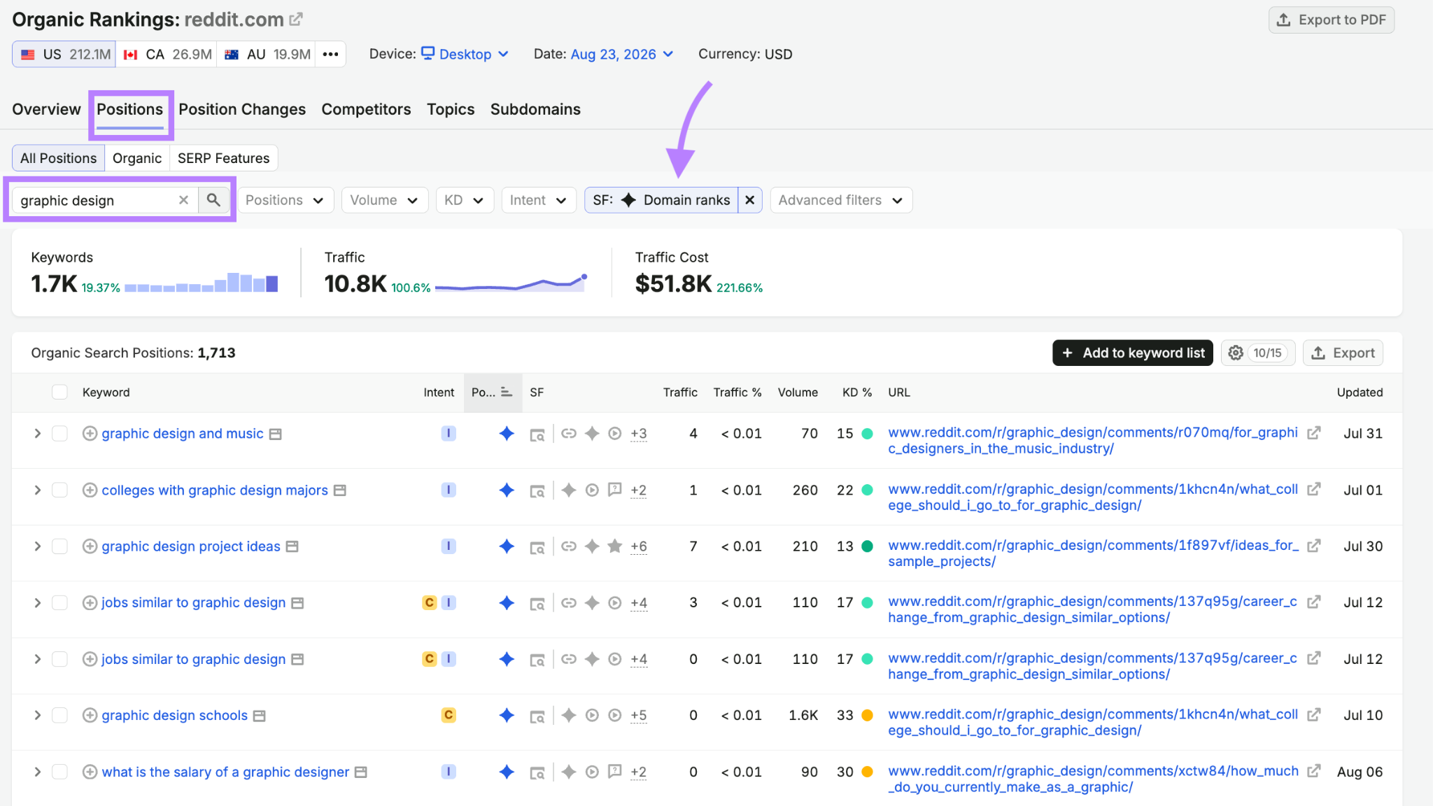Show +5 more SERP features for graphic design schools

(x=638, y=715)
